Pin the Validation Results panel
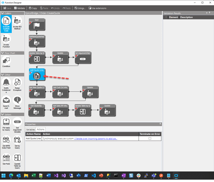 (210, 13)
